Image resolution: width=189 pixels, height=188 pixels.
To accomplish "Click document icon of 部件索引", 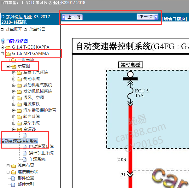I will point(13,185).
